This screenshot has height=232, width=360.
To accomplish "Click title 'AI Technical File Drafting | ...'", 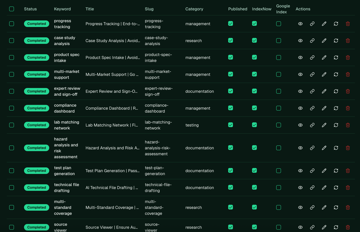I will click(112, 188).
